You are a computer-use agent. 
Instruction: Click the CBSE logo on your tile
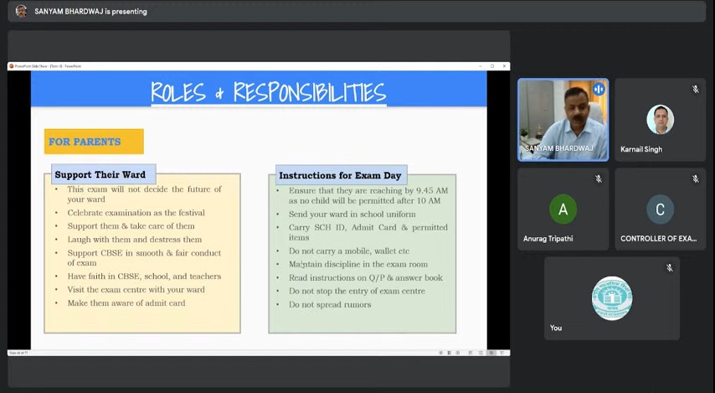click(x=611, y=298)
